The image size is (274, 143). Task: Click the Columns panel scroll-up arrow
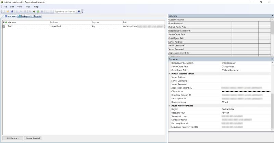tap(272, 19)
